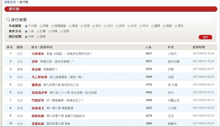Image resolution: width=220 pixels, height=127 pixels.
Task: Select the 新書 category radio button
Action: tap(41, 26)
